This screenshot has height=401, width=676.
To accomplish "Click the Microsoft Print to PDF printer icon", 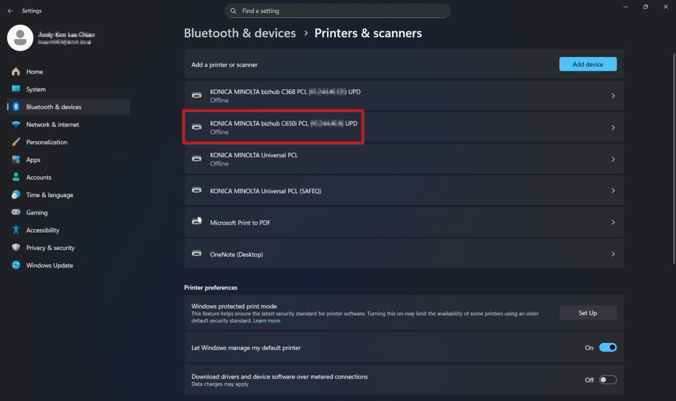I will tap(197, 222).
